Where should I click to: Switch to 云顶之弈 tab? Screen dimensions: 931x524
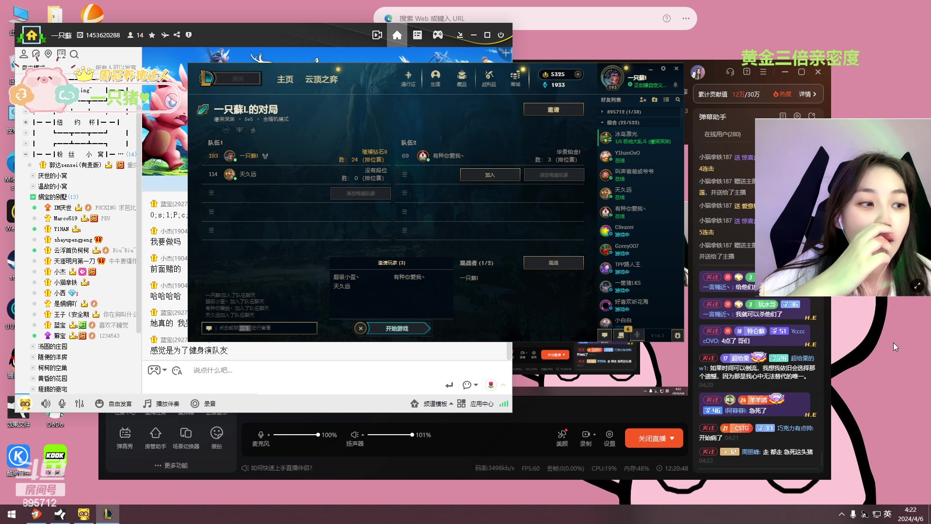(321, 79)
